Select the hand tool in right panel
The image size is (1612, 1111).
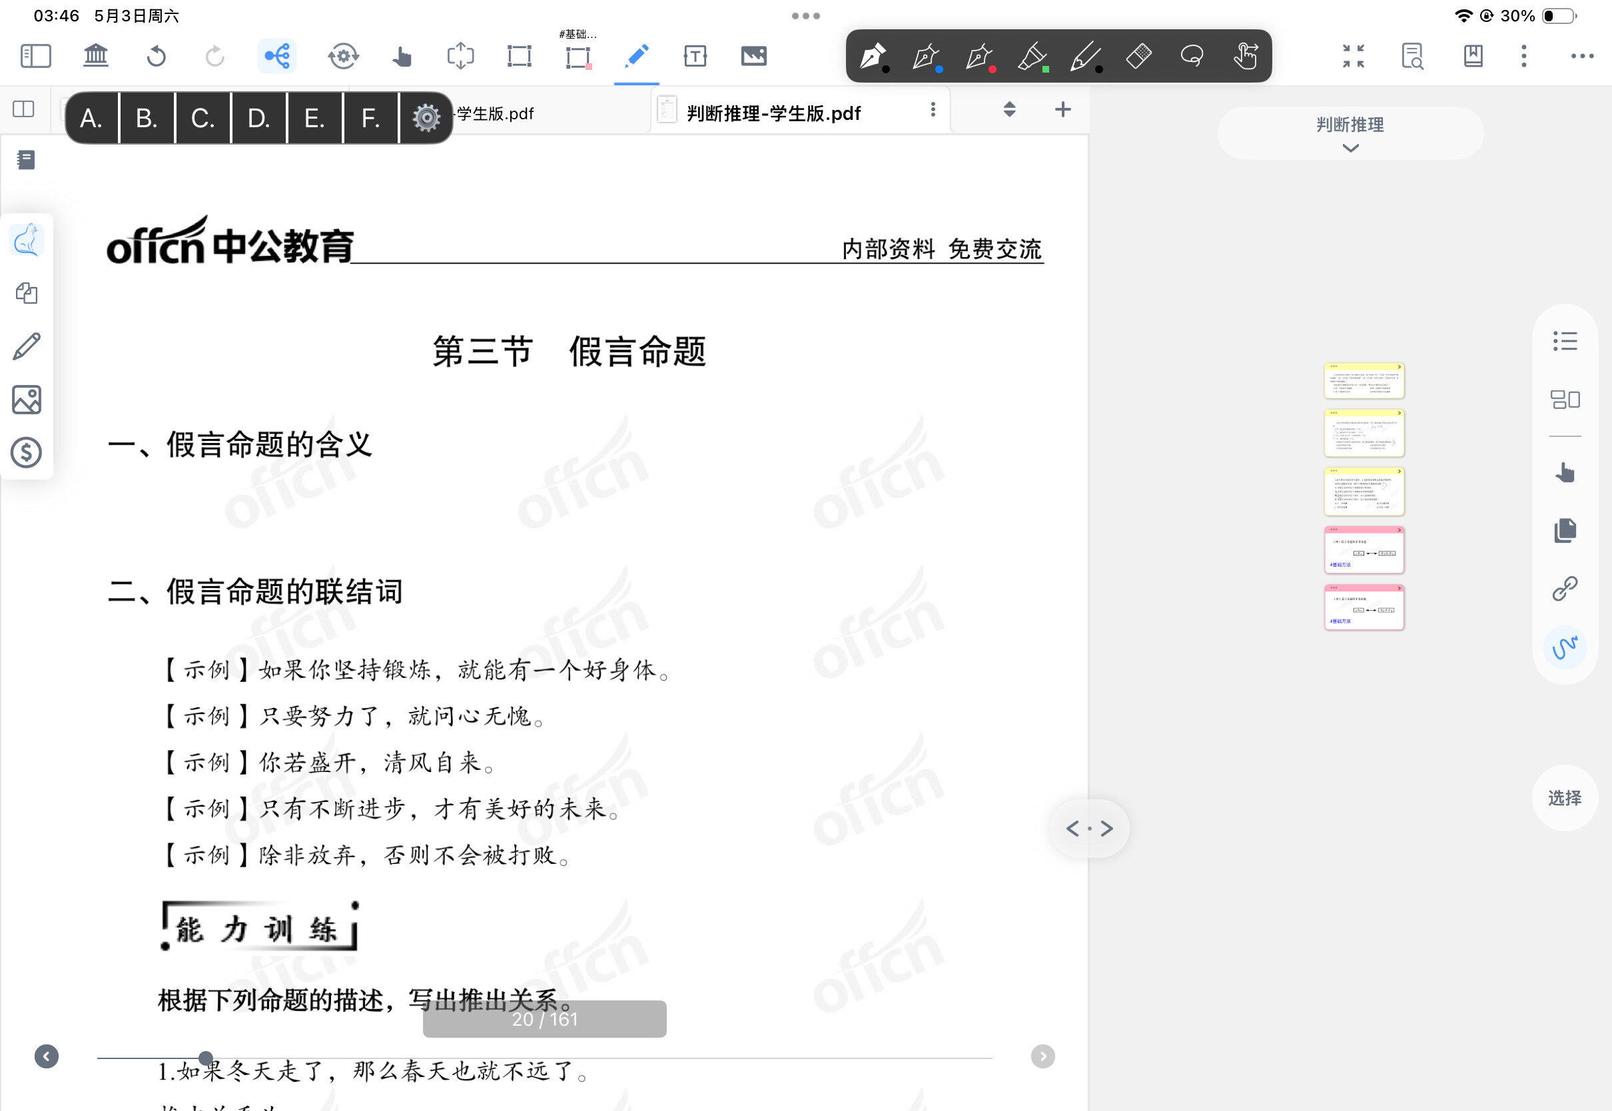pos(1565,473)
